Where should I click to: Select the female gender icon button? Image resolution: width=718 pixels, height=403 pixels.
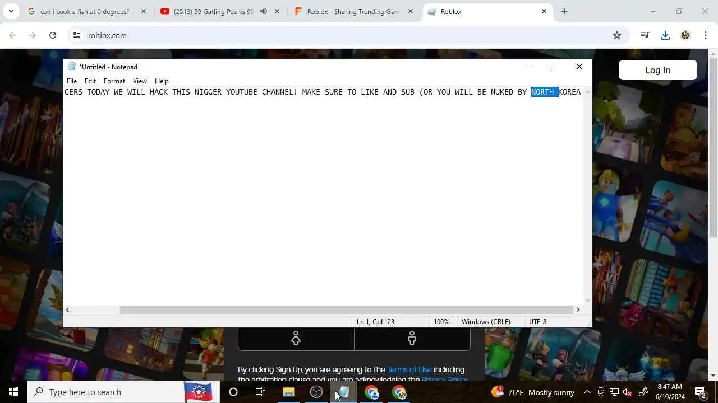tap(296, 339)
